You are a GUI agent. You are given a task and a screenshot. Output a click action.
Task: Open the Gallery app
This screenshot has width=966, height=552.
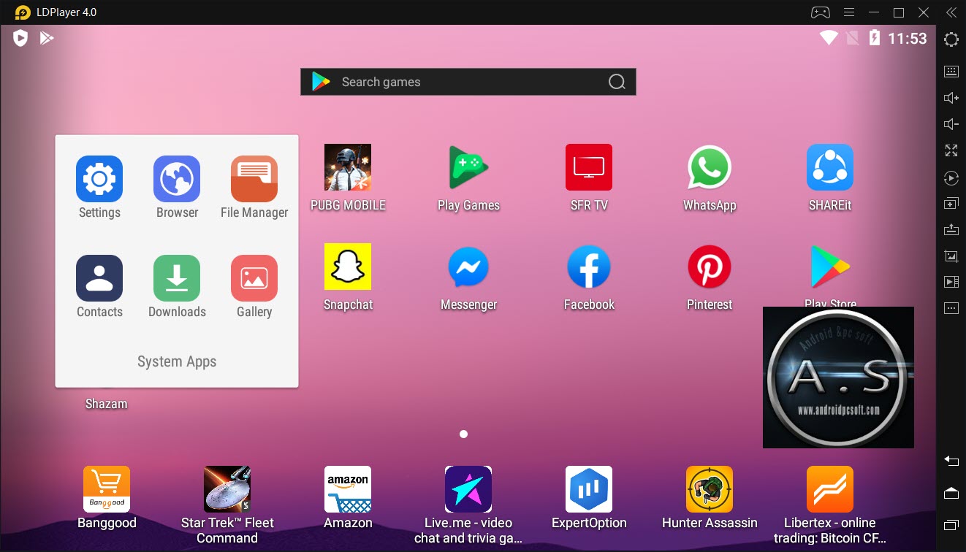click(x=254, y=278)
